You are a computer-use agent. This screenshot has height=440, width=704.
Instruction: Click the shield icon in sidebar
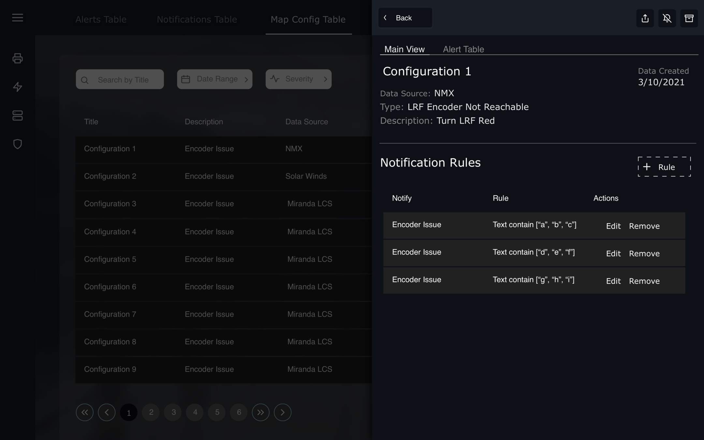click(x=18, y=144)
